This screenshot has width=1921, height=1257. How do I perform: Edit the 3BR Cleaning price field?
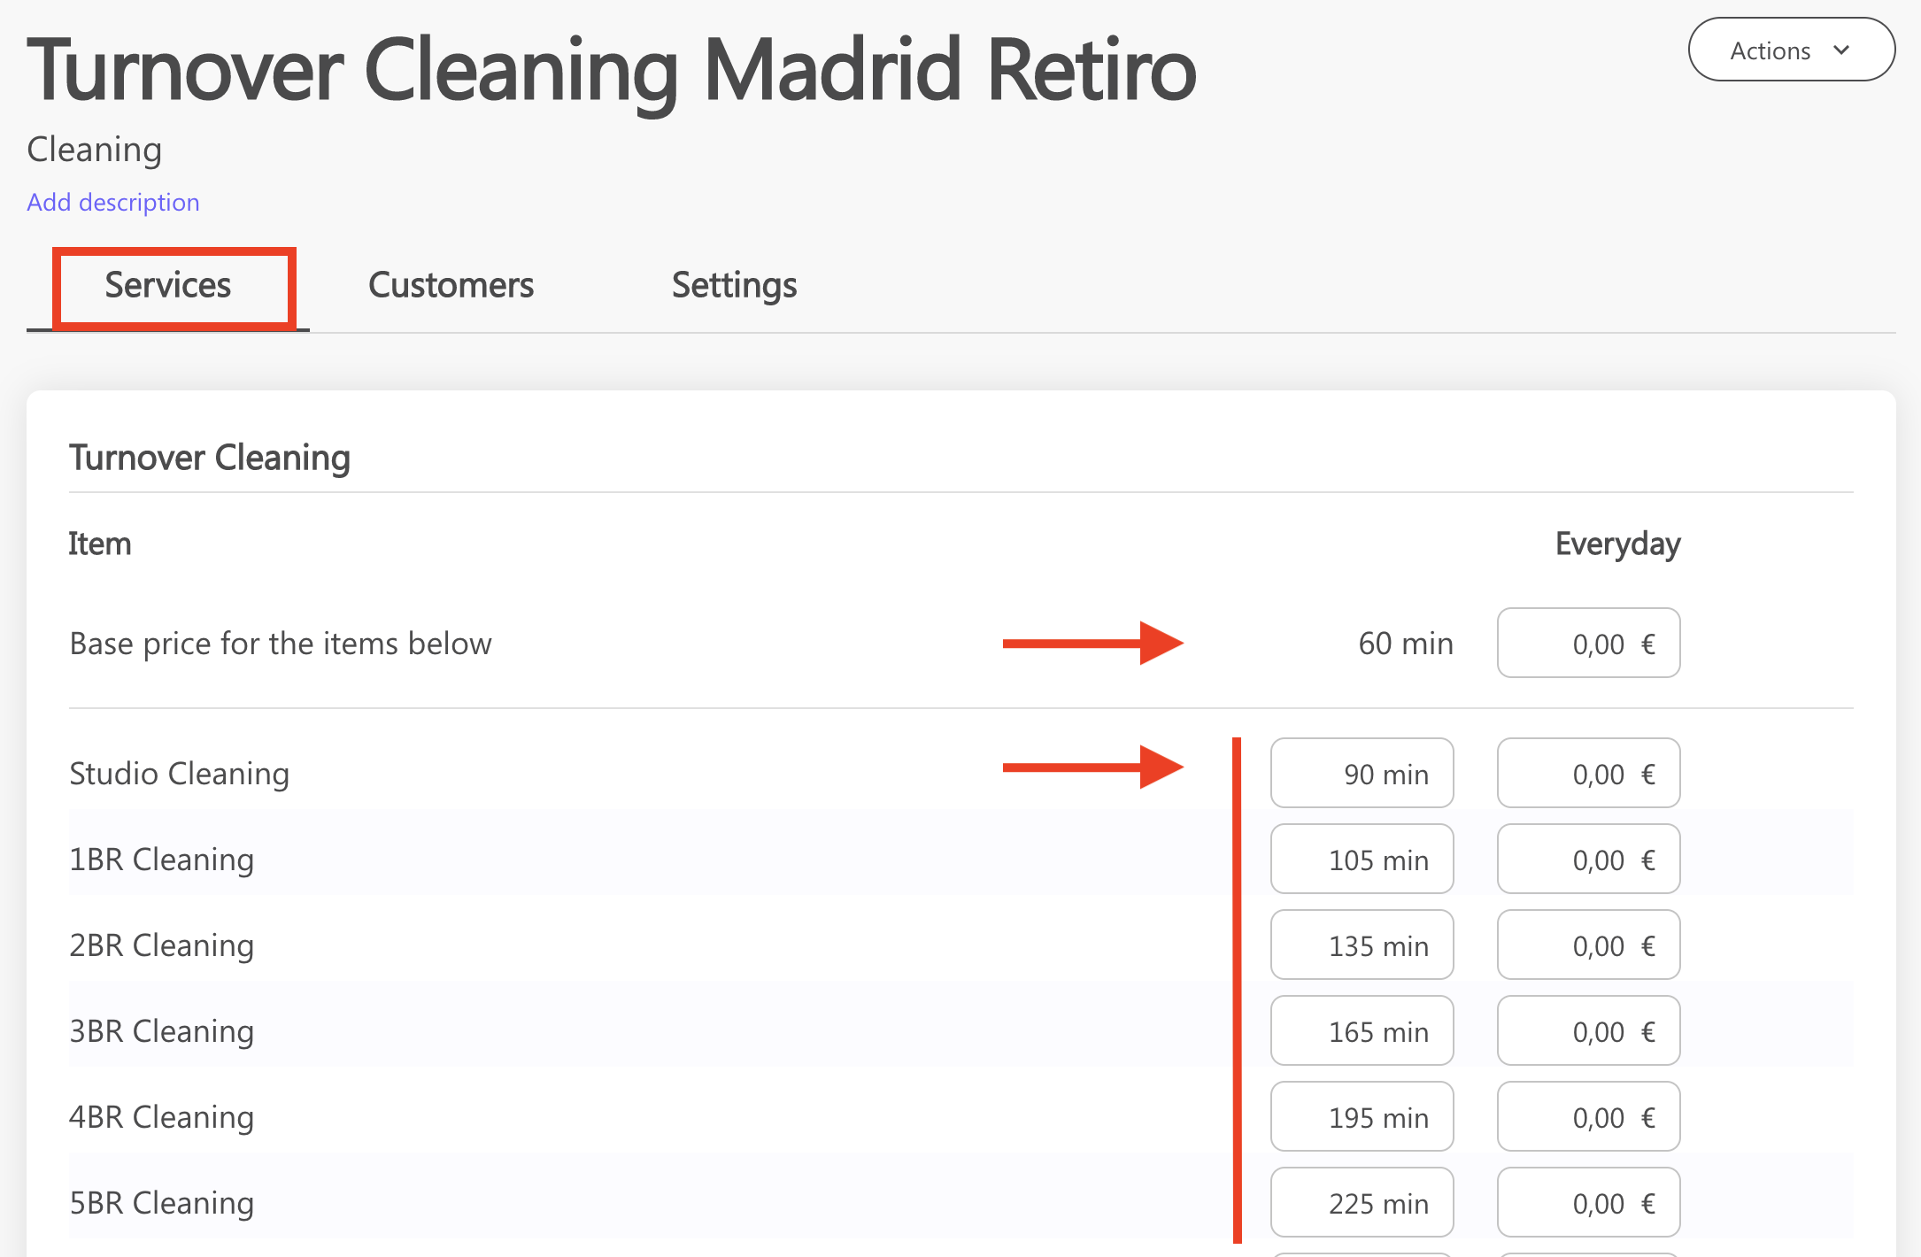click(x=1589, y=1030)
